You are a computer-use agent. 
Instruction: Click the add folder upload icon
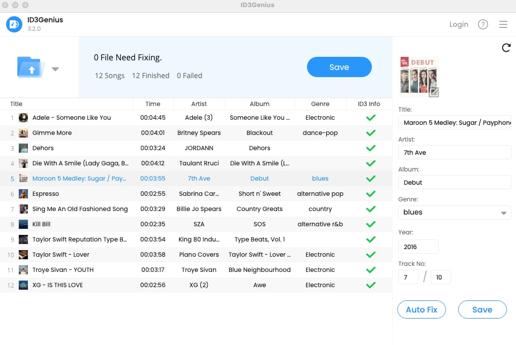tap(30, 67)
